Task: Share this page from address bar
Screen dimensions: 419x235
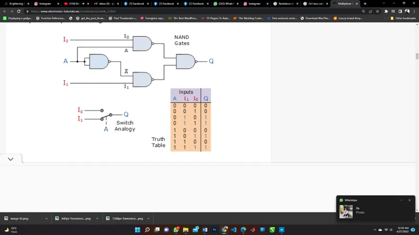Action: pyautogui.click(x=370, y=11)
